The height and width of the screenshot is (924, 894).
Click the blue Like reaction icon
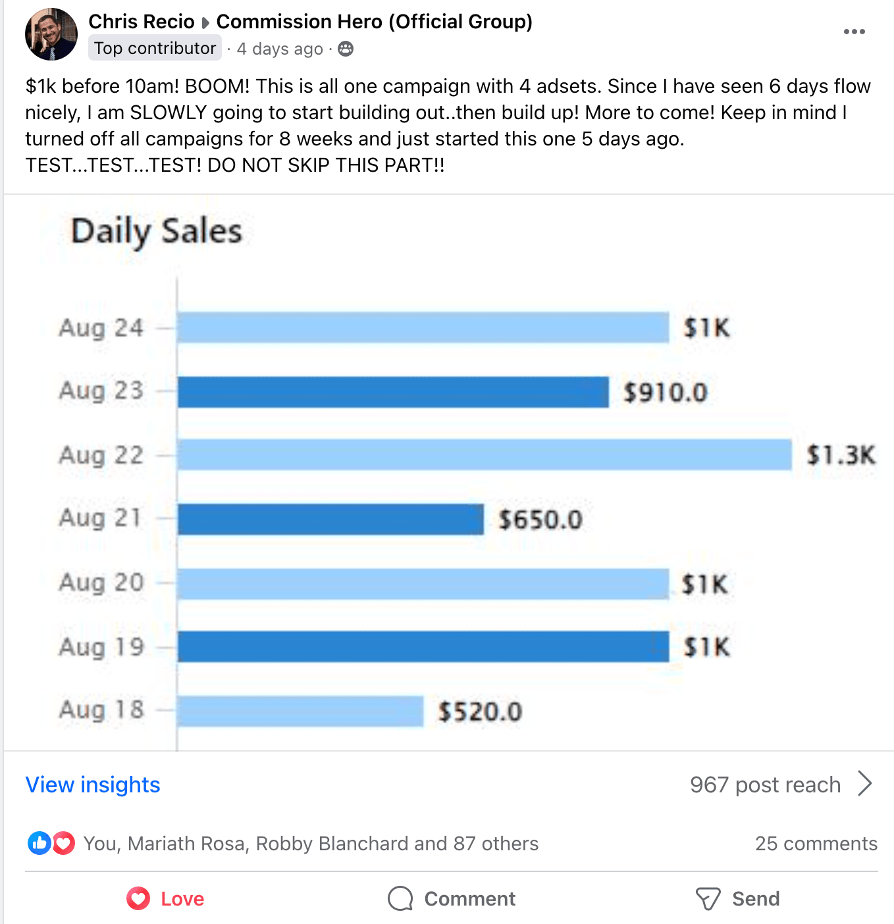point(39,843)
